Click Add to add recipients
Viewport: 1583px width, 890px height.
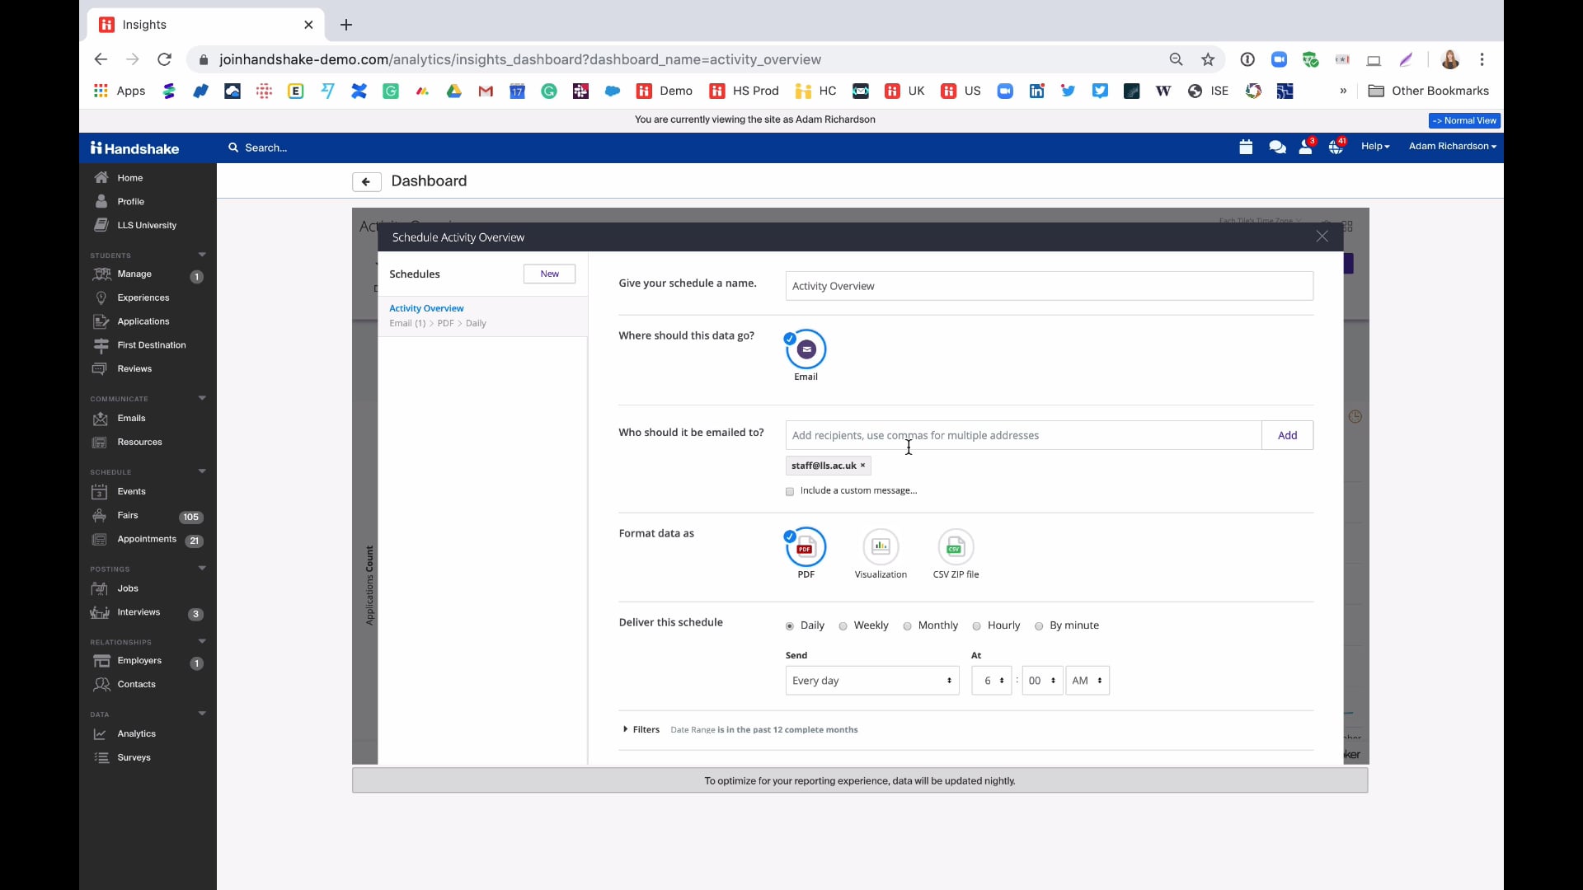tap(1287, 436)
